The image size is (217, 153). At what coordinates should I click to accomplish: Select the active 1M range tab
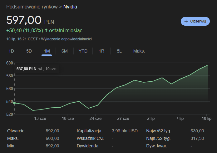pyautogui.click(x=47, y=51)
